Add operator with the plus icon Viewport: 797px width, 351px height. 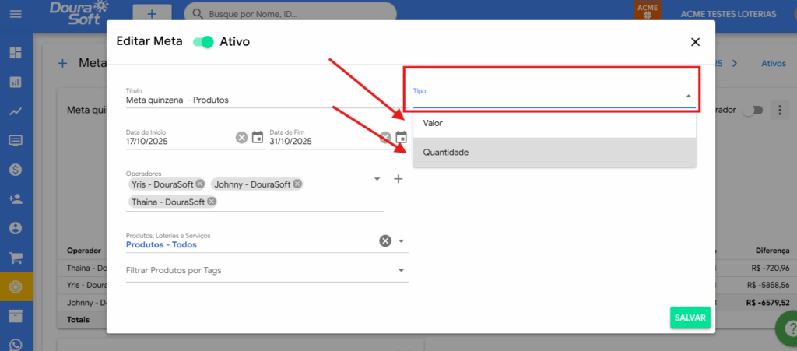pos(398,179)
